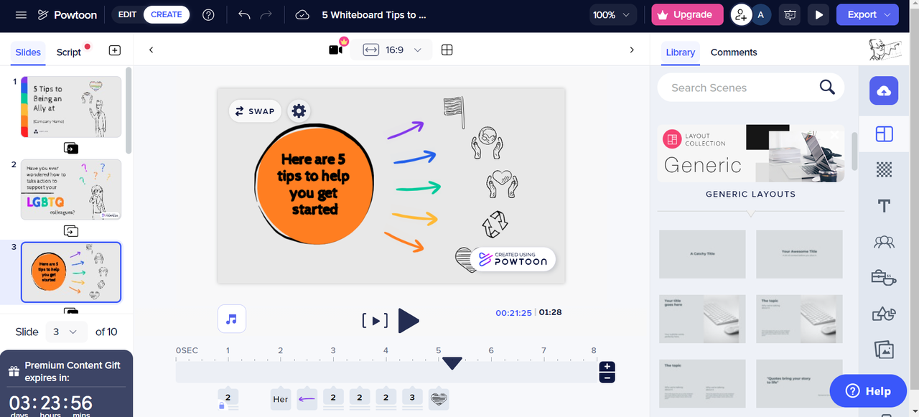Screen dimensions: 919x417
Task: Open the Script tab
Action: (69, 52)
